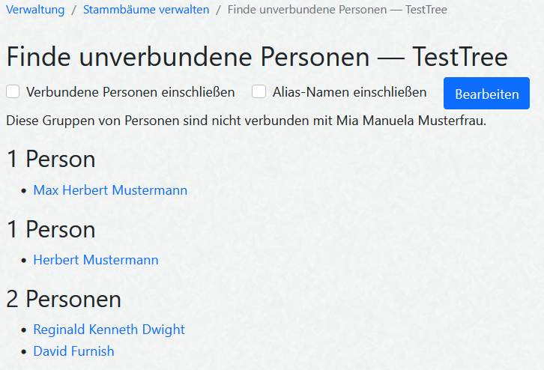Visit the David Furnish person link
The height and width of the screenshot is (370, 544).
pyautogui.click(x=73, y=351)
